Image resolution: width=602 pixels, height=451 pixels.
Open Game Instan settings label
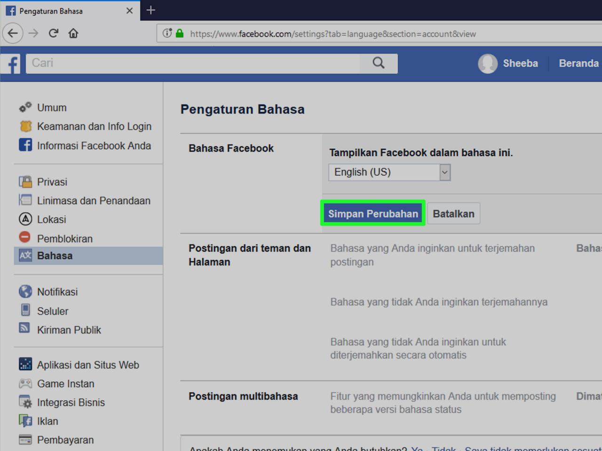click(66, 384)
